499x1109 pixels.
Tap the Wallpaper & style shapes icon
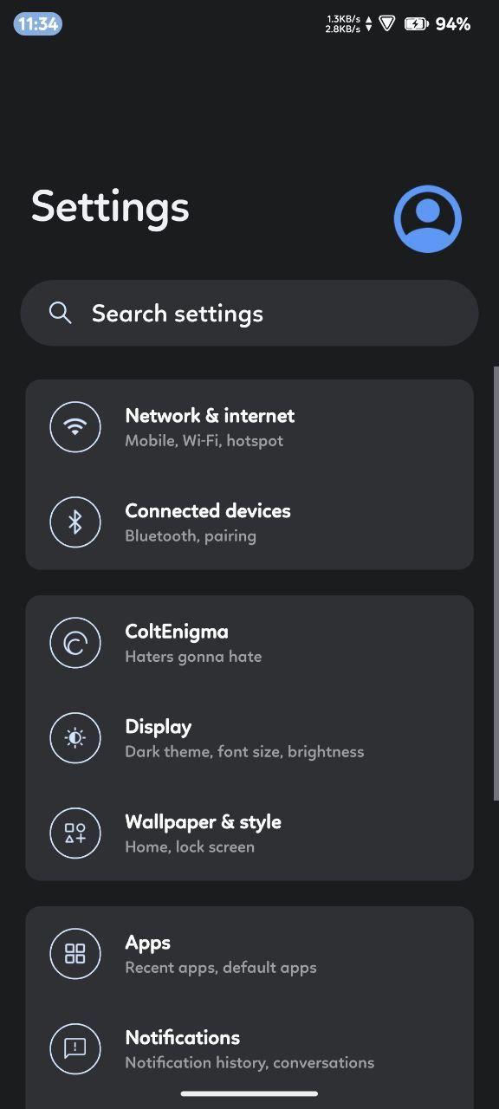pos(75,833)
